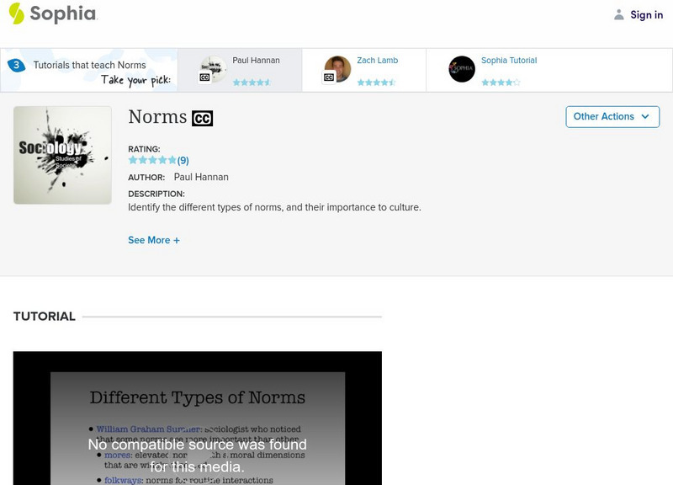Open the Other Actions dropdown
Screen dimensions: 673x485
(612, 117)
